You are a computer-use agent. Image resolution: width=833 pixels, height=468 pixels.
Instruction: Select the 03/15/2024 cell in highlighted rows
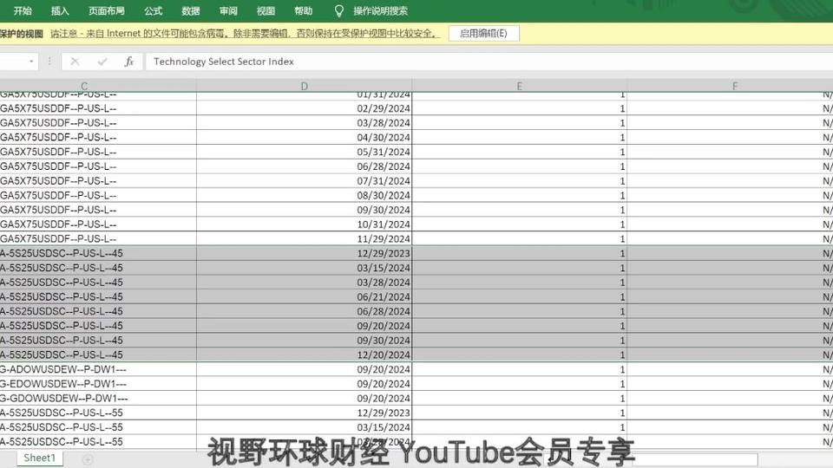point(304,268)
